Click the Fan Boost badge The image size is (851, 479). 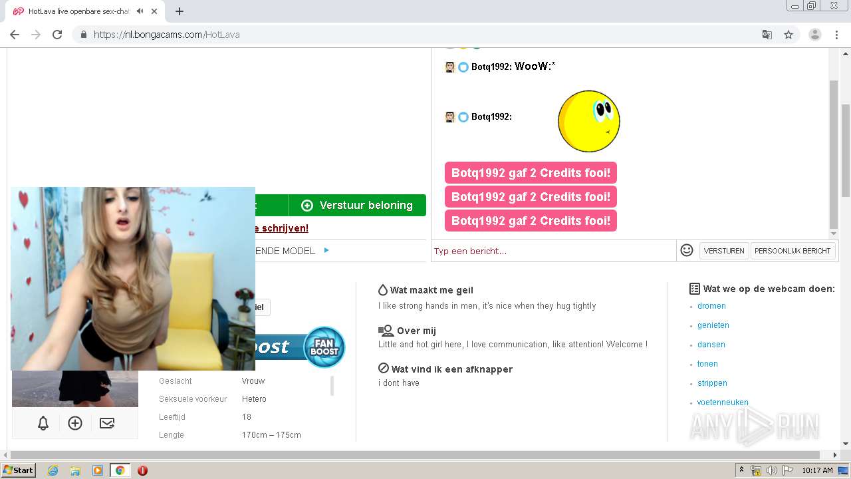(324, 347)
